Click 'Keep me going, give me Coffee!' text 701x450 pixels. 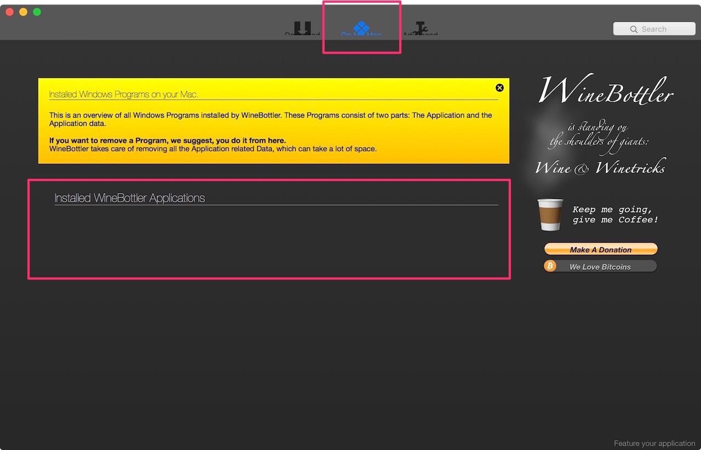coord(616,214)
